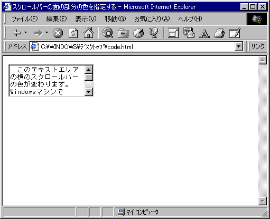Open the Back history dropdown arrow
270x219 pixels.
(x=26, y=33)
